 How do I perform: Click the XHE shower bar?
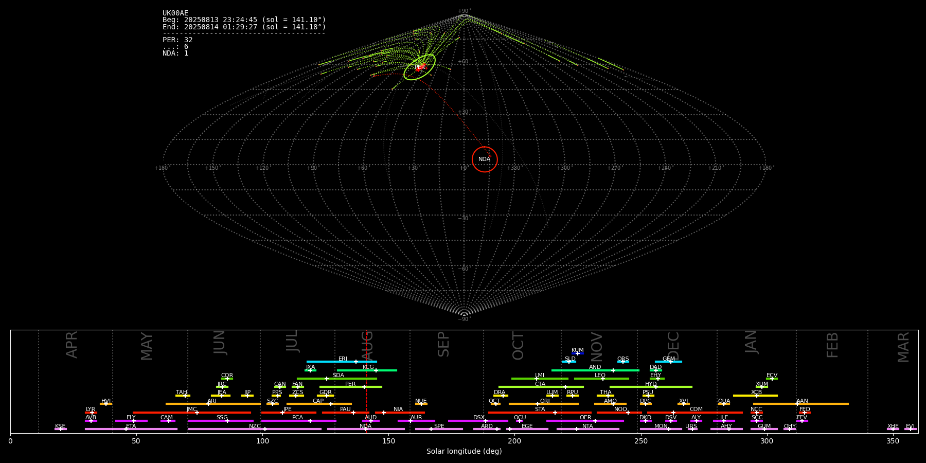pos(893,429)
